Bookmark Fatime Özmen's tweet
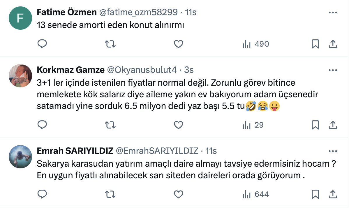The image size is (349, 208). click(315, 44)
